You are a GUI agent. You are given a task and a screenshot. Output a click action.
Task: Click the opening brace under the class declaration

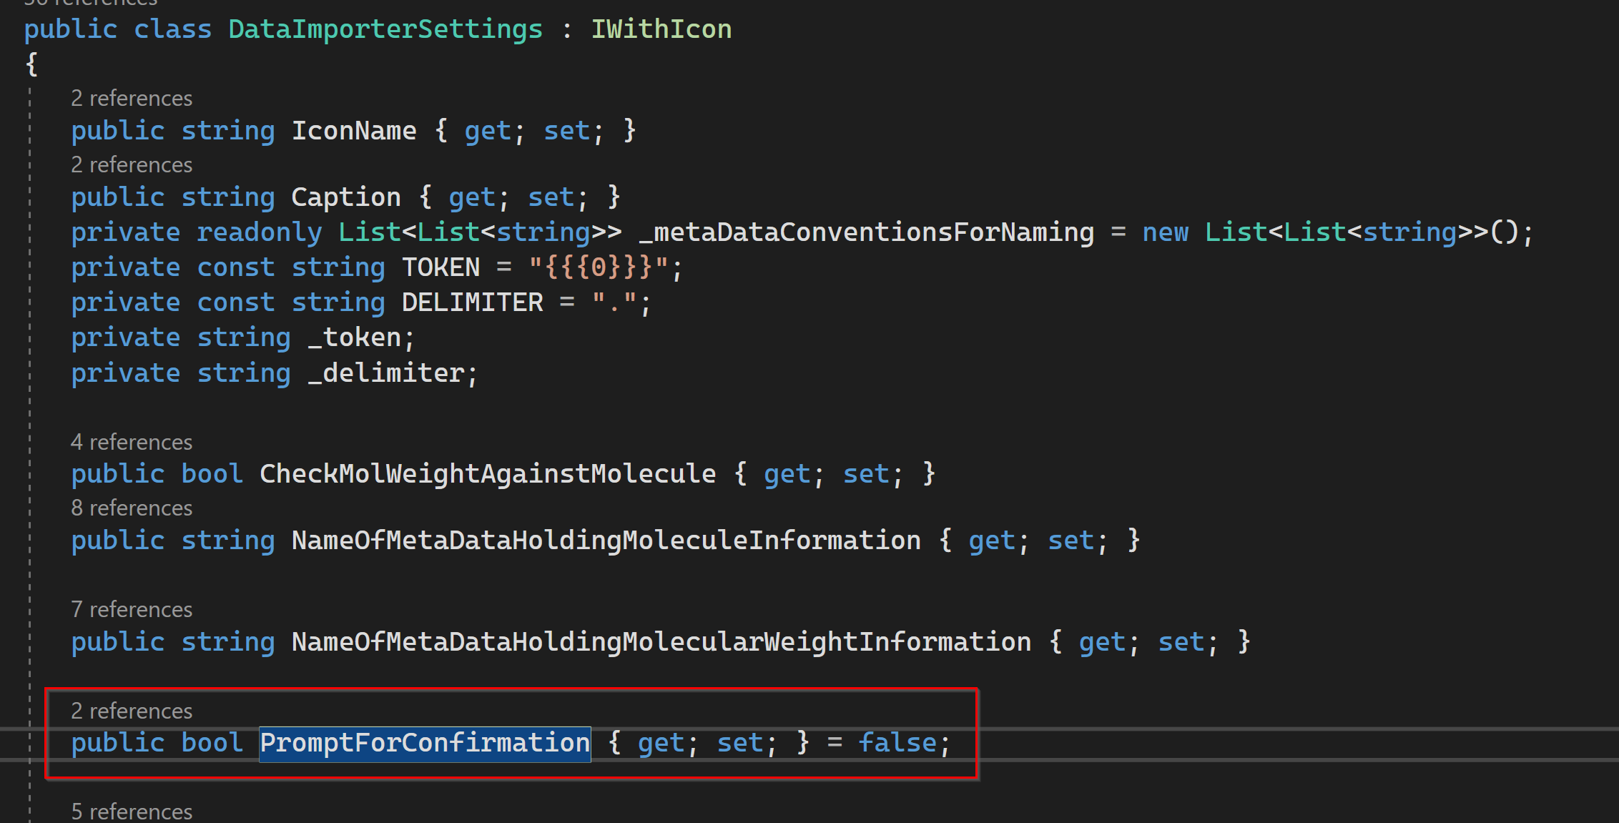pos(31,64)
